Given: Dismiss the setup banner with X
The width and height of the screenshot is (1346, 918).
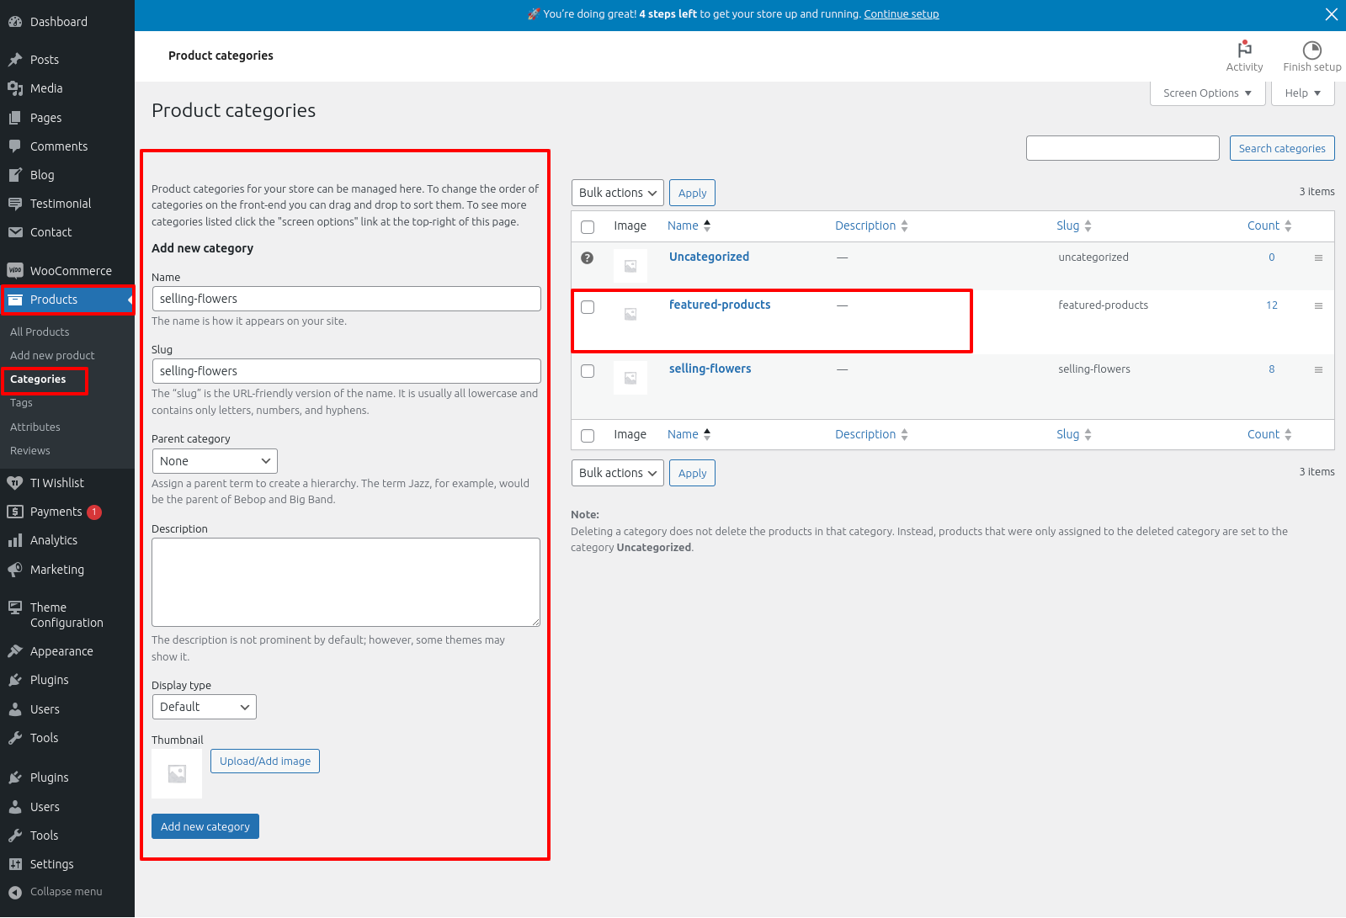Looking at the screenshot, I should tap(1331, 14).
